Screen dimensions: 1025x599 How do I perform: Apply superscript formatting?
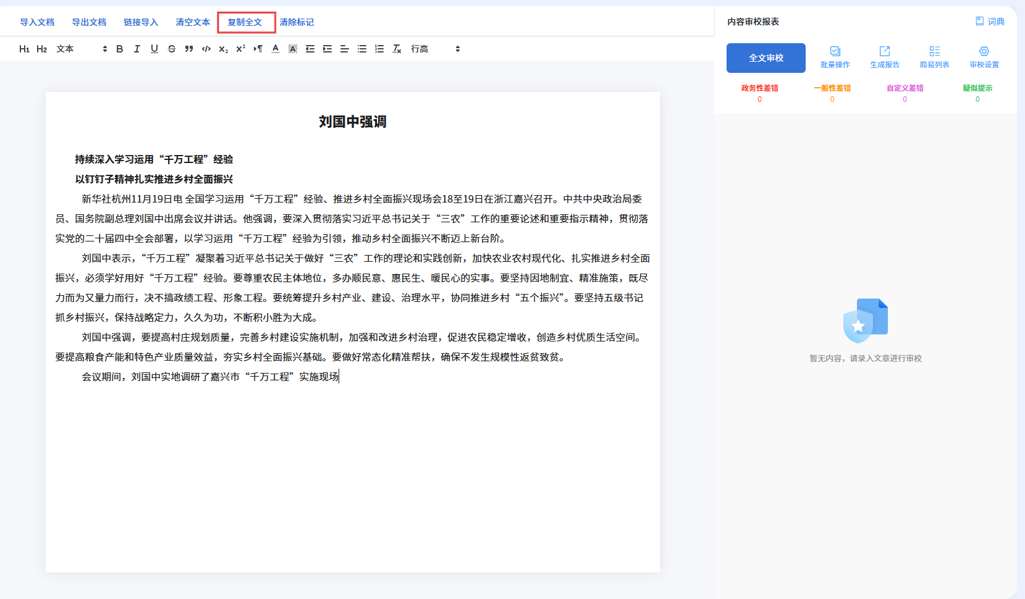tap(241, 49)
